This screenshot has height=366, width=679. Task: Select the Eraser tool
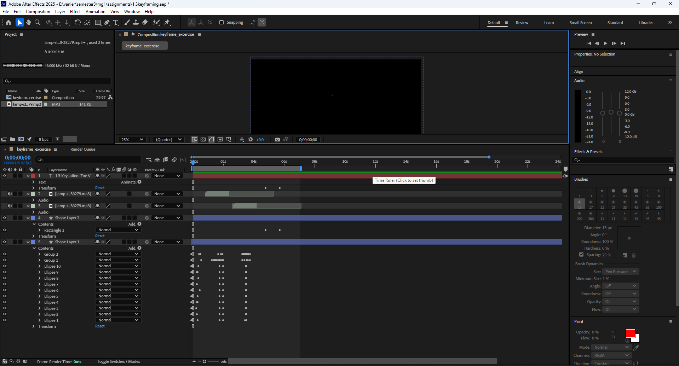pyautogui.click(x=145, y=22)
